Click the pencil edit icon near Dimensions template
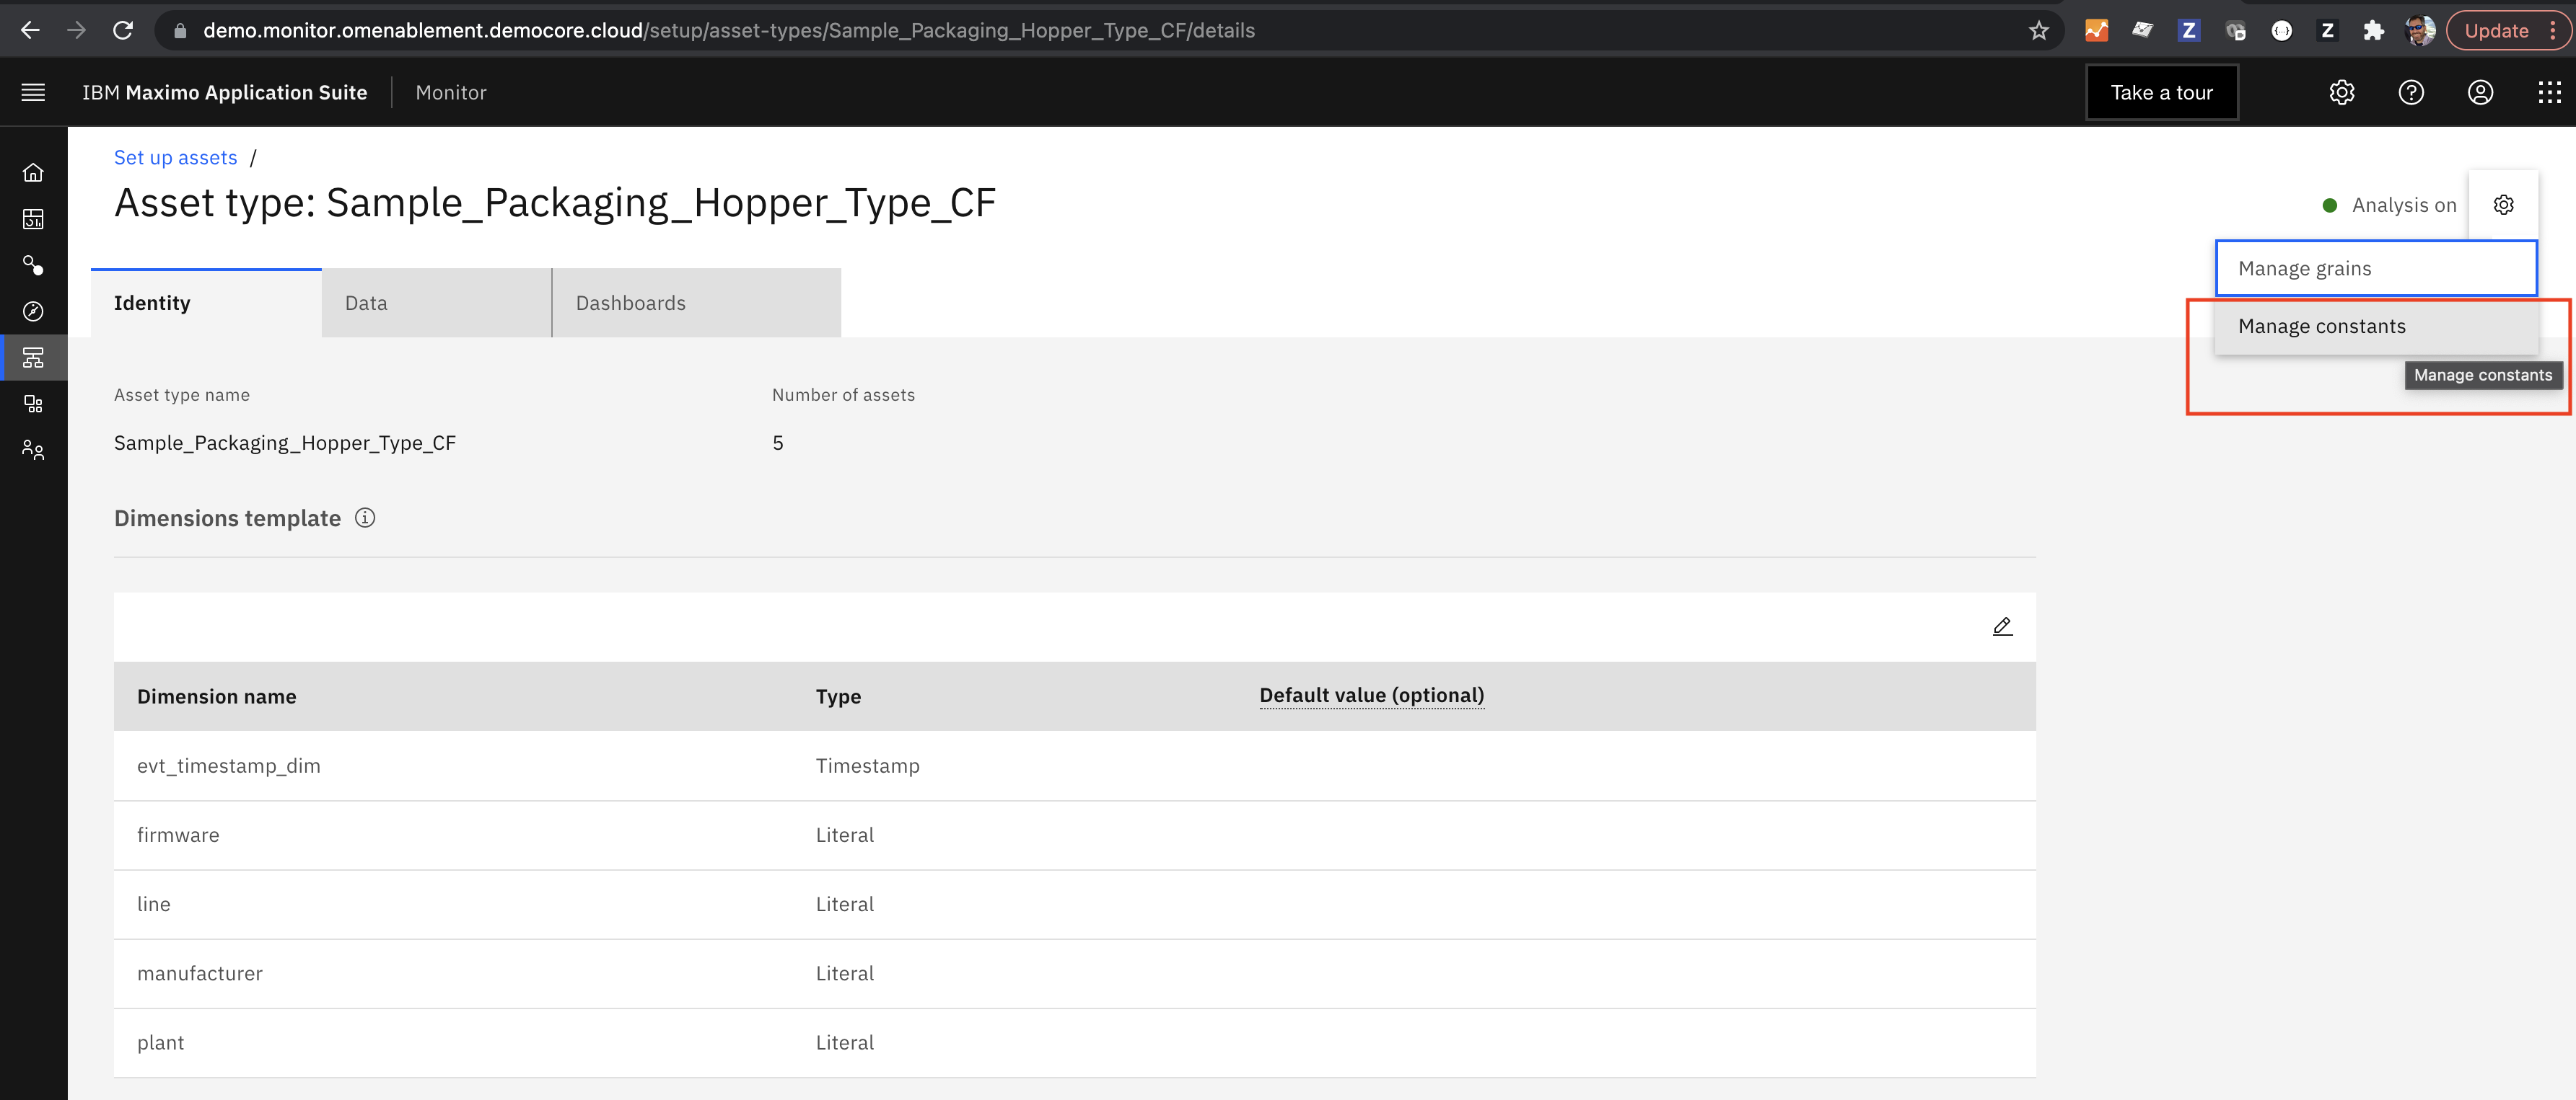Image resolution: width=2576 pixels, height=1100 pixels. [x=2002, y=626]
